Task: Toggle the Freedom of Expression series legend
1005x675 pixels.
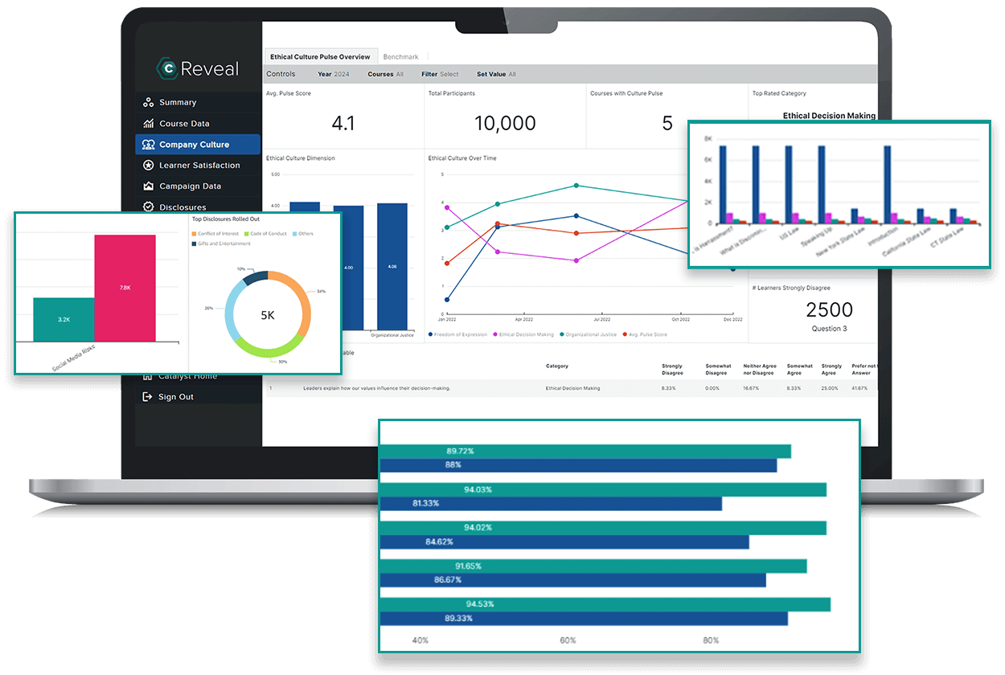Action: [461, 333]
